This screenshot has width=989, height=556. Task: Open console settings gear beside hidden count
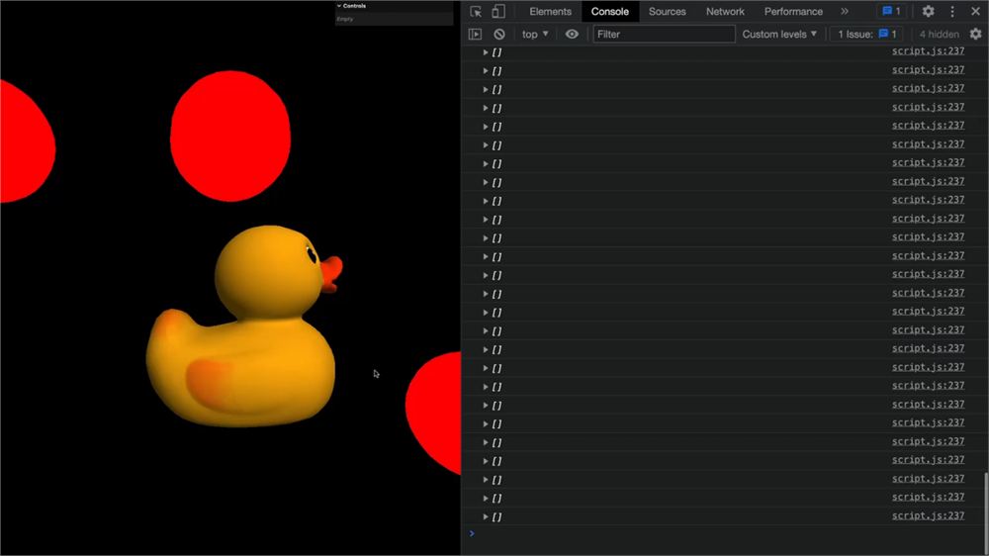pyautogui.click(x=976, y=34)
